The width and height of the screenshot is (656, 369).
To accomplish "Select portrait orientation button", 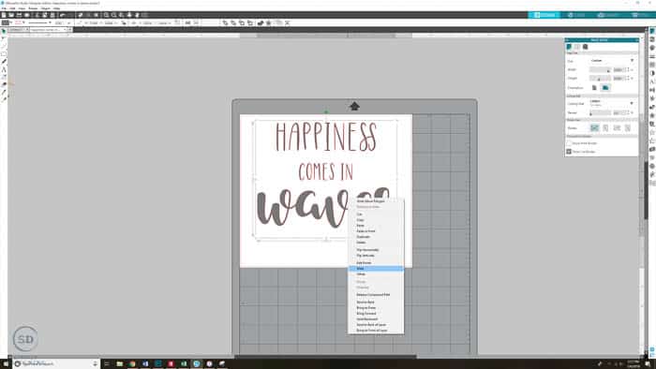I will (x=594, y=88).
